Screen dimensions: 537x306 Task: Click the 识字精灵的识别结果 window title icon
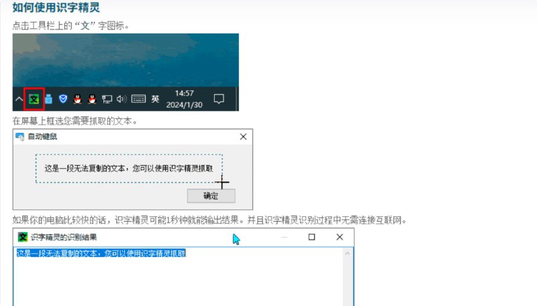click(22, 237)
